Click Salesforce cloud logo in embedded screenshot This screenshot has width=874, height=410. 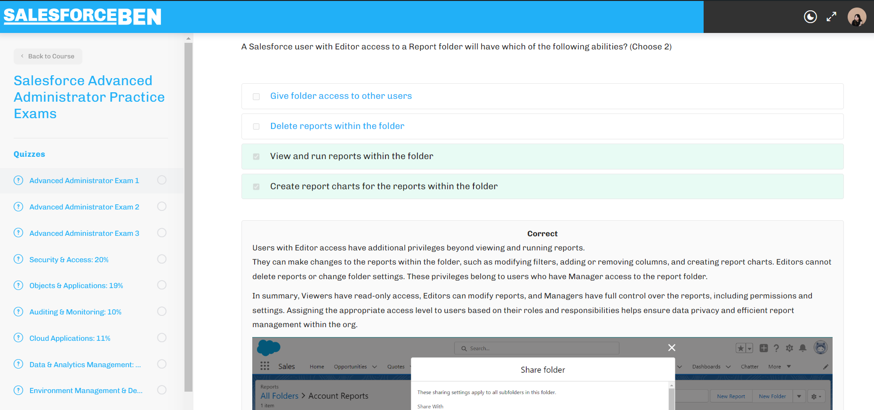(x=269, y=348)
